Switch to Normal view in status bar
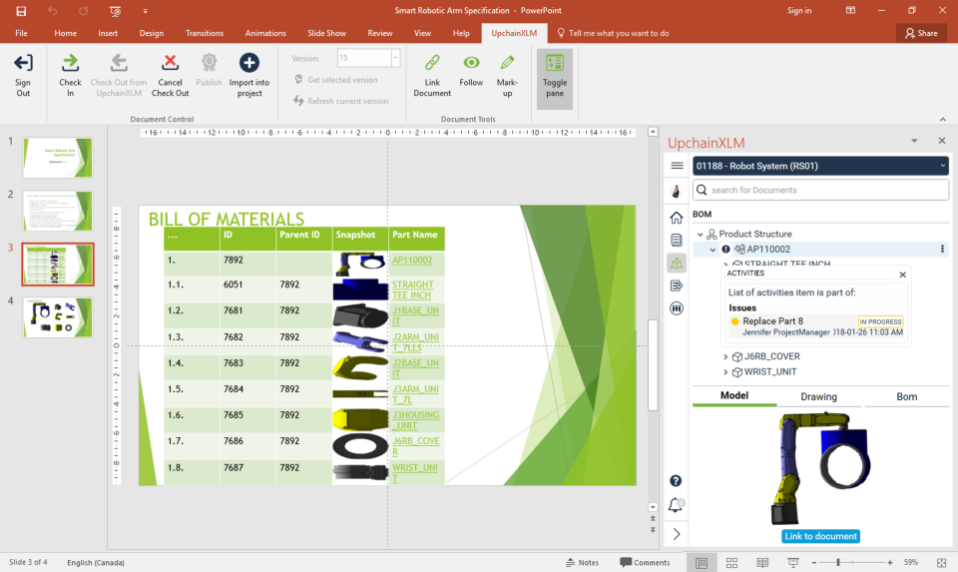Viewport: 958px width, 572px height. point(702,563)
